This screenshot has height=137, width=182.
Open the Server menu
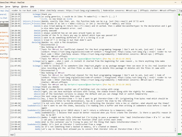pos(8,6)
